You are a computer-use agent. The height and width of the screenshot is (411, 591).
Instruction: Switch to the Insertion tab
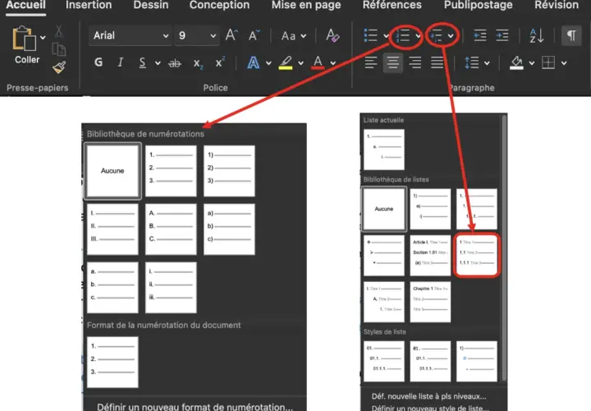point(89,5)
